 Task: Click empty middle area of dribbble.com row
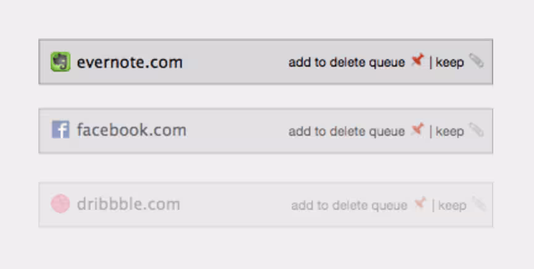tap(235, 204)
